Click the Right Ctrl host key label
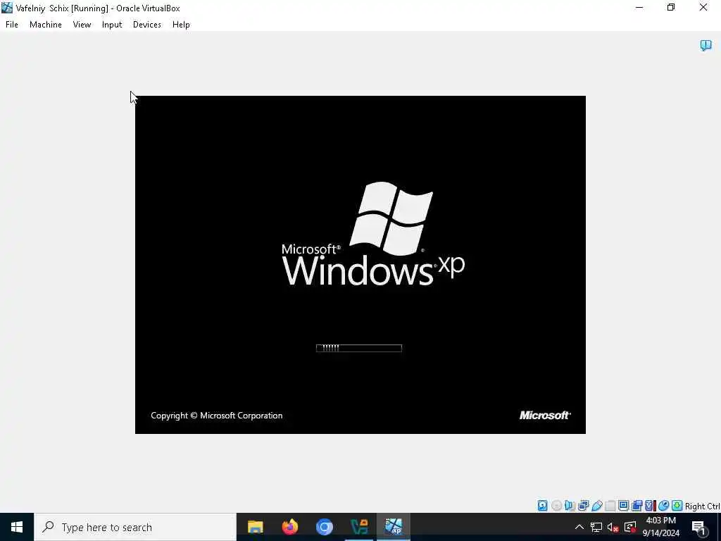Image resolution: width=721 pixels, height=541 pixels. (702, 506)
